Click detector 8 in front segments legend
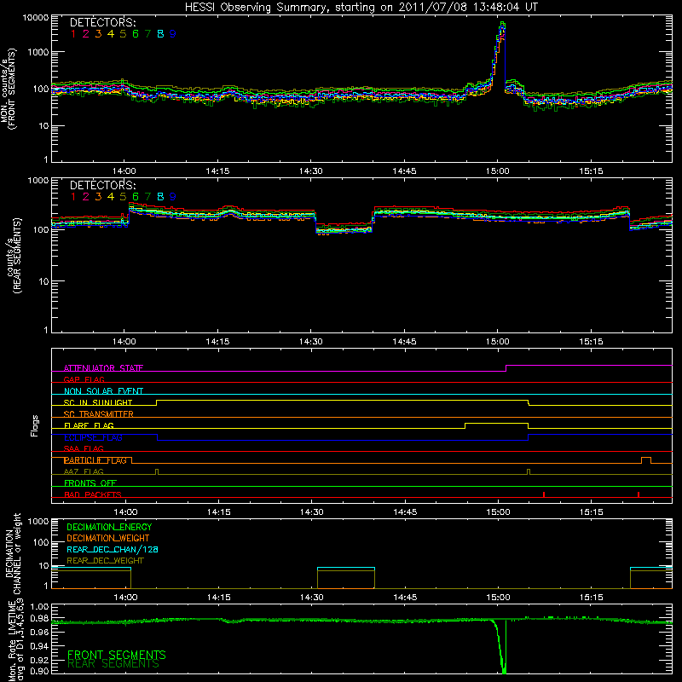The image size is (682, 682). (x=160, y=34)
